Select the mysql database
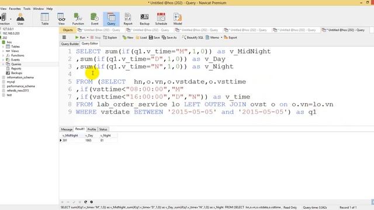The image size is (374, 210). coord(11,82)
